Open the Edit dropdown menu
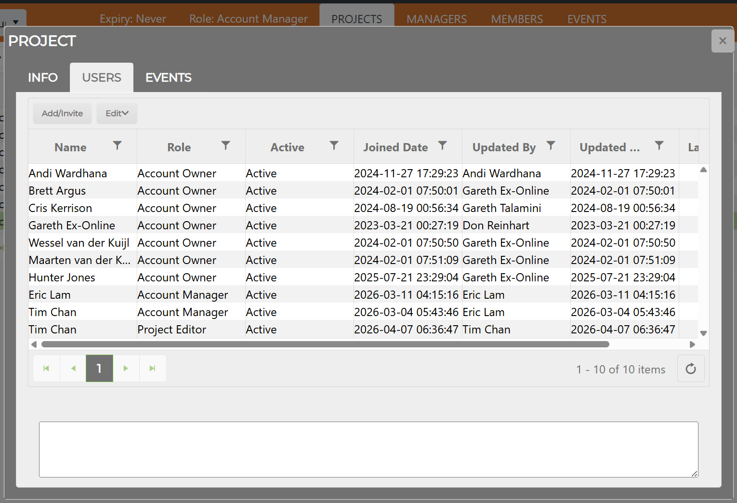The height and width of the screenshot is (503, 737). pyautogui.click(x=117, y=113)
